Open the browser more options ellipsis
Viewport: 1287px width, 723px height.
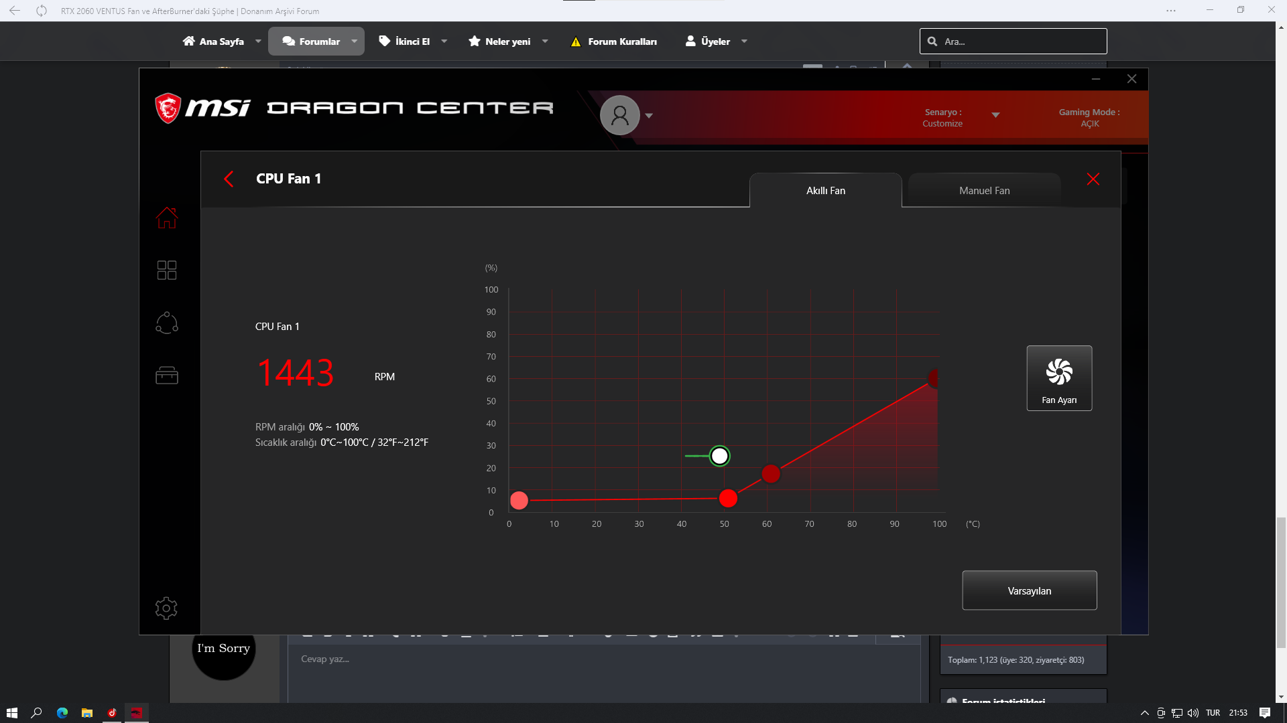coord(1170,11)
